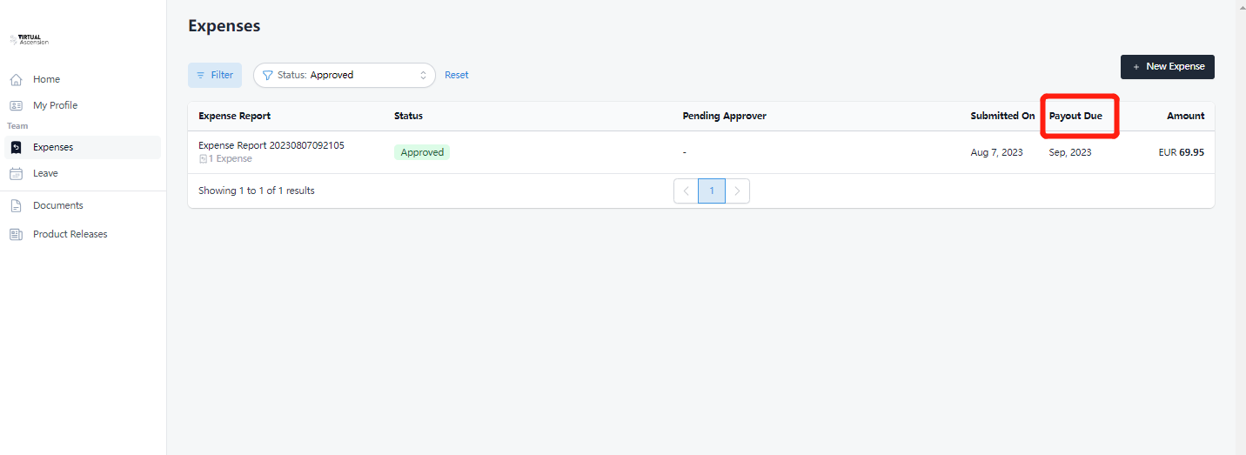Click the funnel icon in Status filter
1246x455 pixels.
(268, 76)
